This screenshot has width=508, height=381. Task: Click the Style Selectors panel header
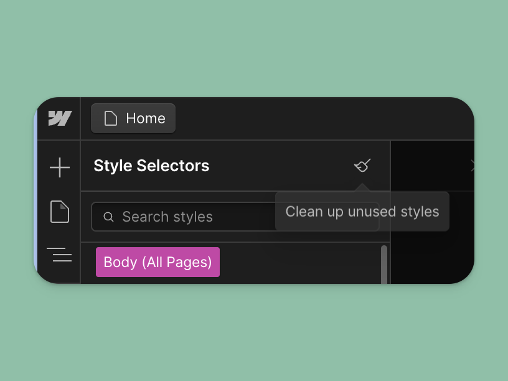pos(151,166)
